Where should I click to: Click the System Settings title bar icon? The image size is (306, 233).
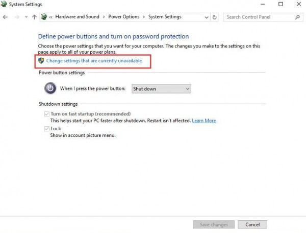click(x=4, y=4)
